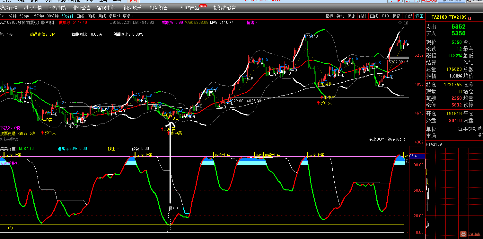Open the F10 company info
483x239 pixels.
point(385,16)
